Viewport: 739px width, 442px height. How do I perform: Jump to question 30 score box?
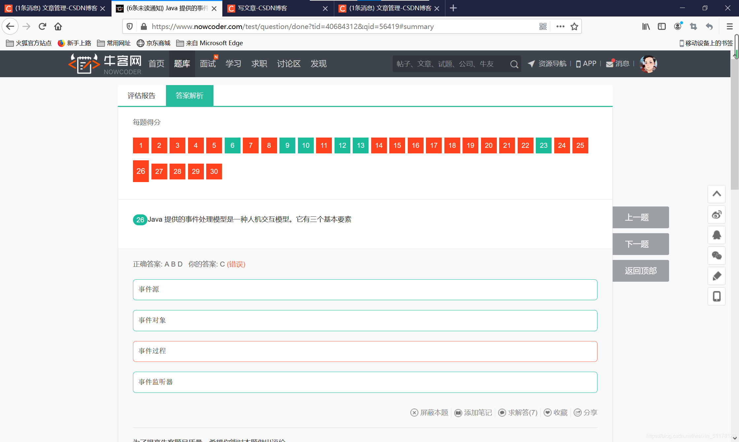(214, 172)
